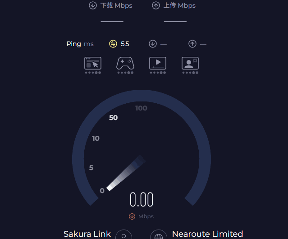Select the web browsing experience icon
The width and height of the screenshot is (288, 239).
coord(93,64)
